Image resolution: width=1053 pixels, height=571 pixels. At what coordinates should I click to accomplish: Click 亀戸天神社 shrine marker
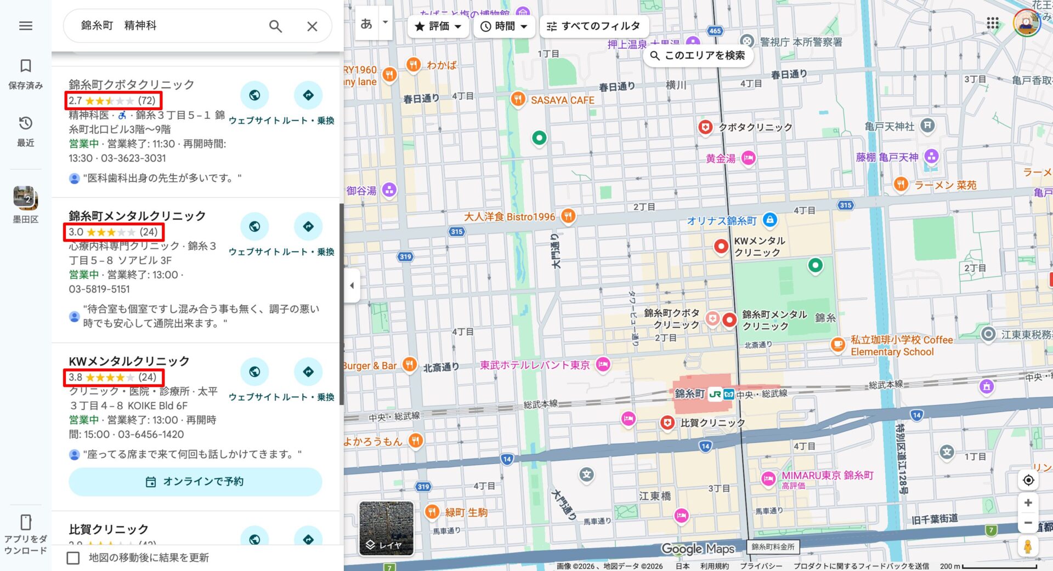[927, 126]
